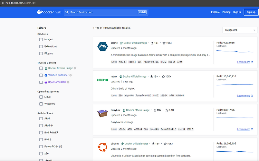Click the busybox box logo
259x161 pixels.
click(x=103, y=113)
